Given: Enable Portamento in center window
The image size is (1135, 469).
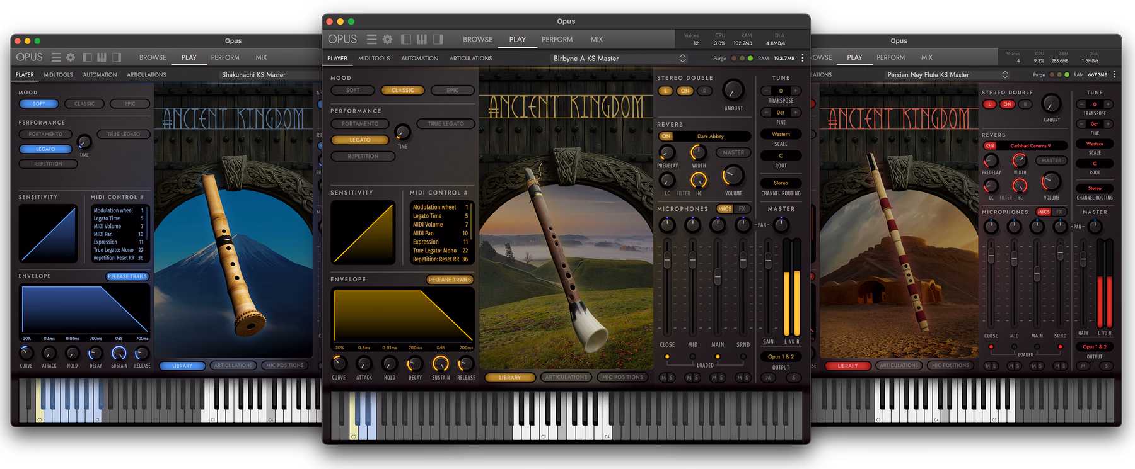Looking at the screenshot, I should [x=360, y=123].
